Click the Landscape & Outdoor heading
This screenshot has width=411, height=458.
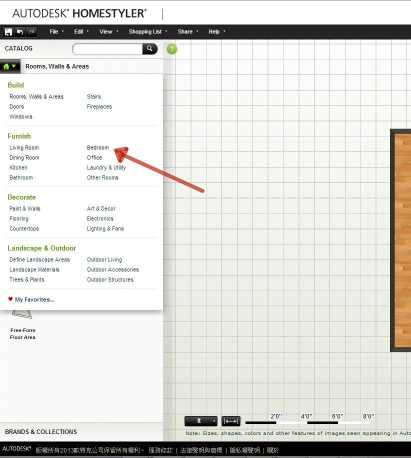(41, 248)
